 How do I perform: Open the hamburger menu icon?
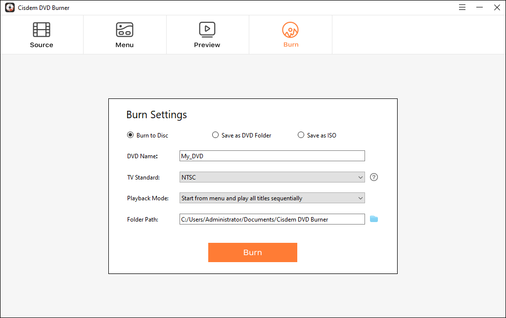461,7
